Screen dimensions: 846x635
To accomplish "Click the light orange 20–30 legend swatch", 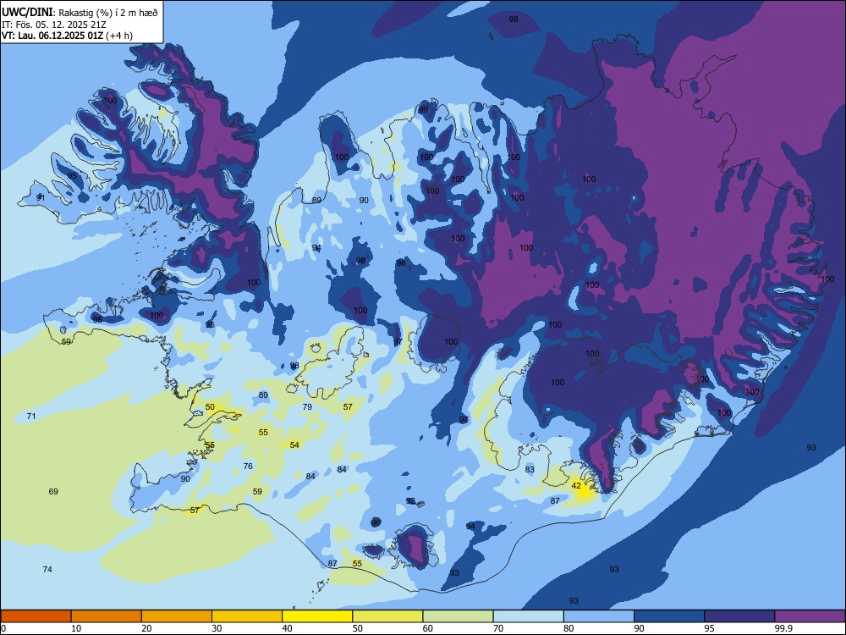I will tap(177, 616).
